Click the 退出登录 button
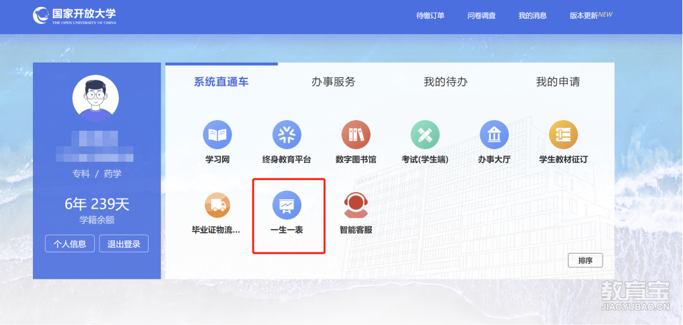Screen dimensions: 683x325 click(124, 243)
